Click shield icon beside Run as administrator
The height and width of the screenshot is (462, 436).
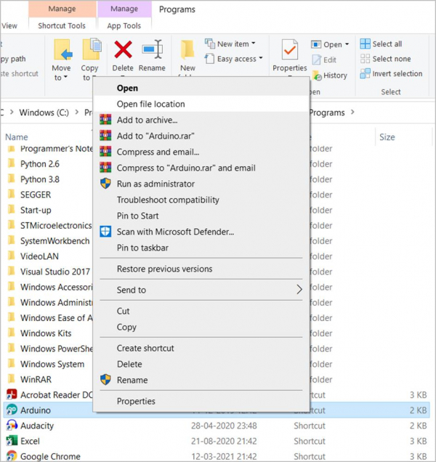point(105,184)
